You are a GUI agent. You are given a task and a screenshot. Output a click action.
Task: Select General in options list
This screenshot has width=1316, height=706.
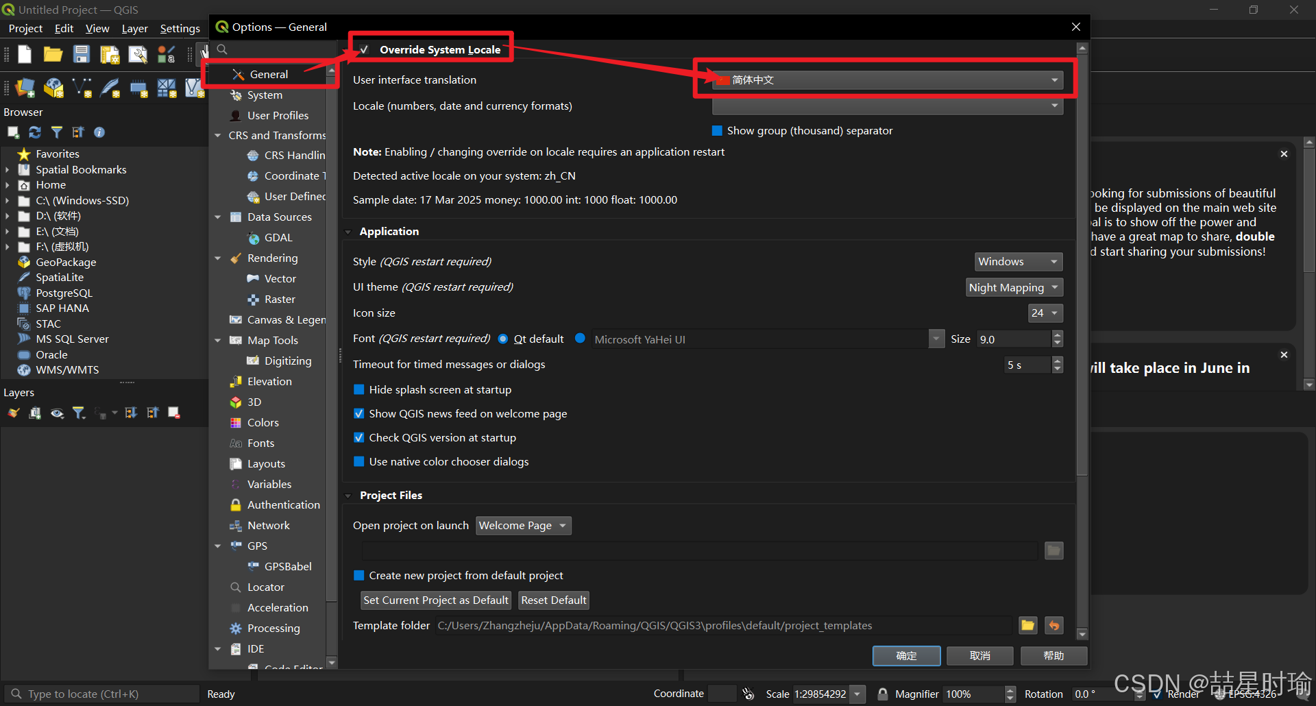coord(269,74)
